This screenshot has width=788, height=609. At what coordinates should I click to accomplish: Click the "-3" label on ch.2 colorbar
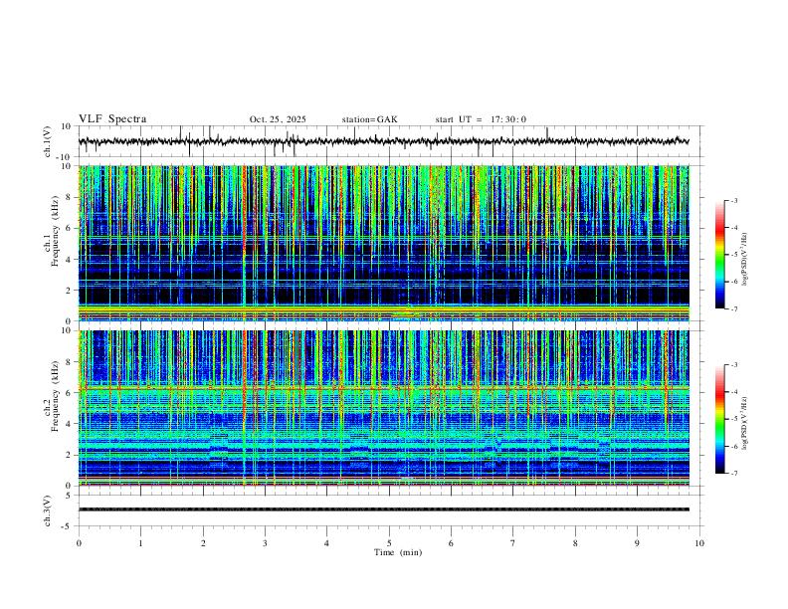click(733, 365)
